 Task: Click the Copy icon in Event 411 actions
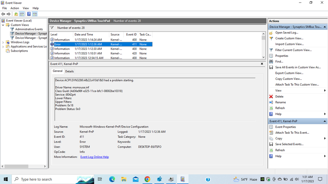tap(271, 139)
